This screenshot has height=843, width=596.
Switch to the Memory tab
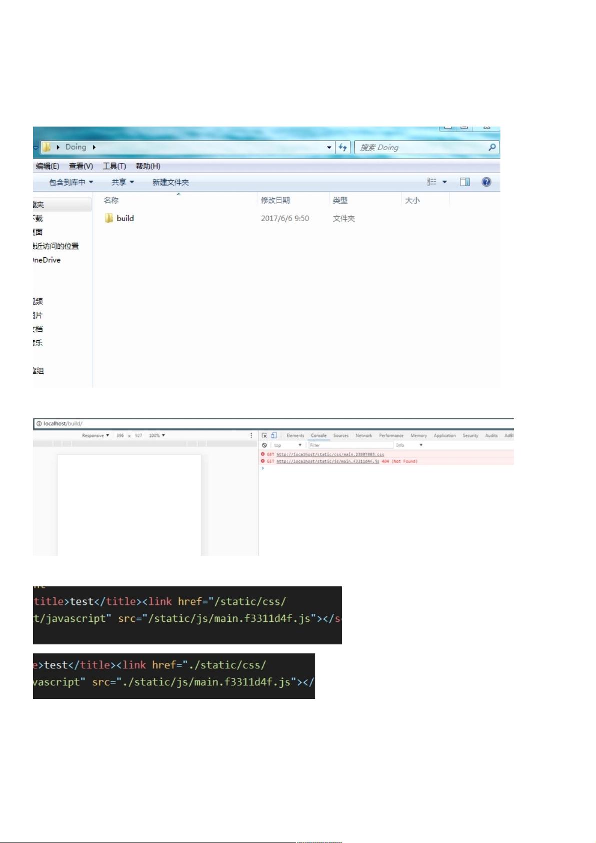tap(419, 435)
